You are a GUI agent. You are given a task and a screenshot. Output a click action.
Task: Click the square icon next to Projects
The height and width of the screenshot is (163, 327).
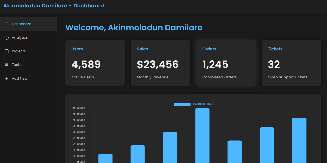tap(7, 51)
